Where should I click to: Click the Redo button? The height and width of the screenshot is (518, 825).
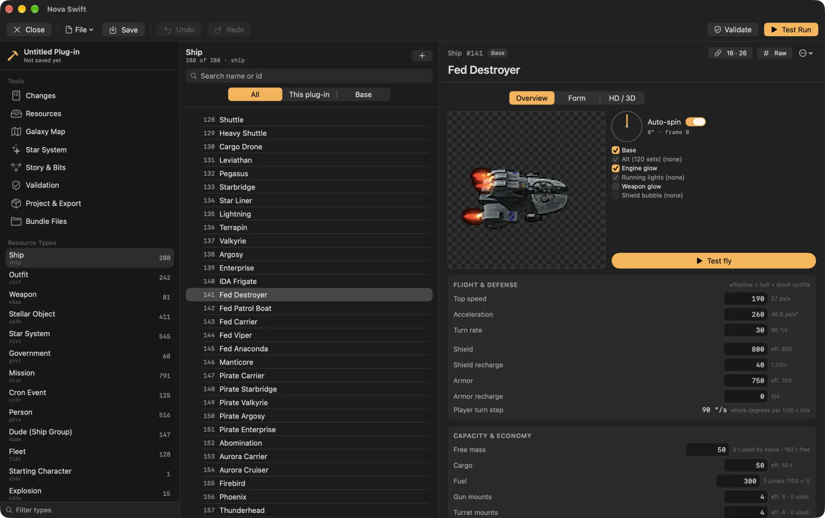click(229, 30)
